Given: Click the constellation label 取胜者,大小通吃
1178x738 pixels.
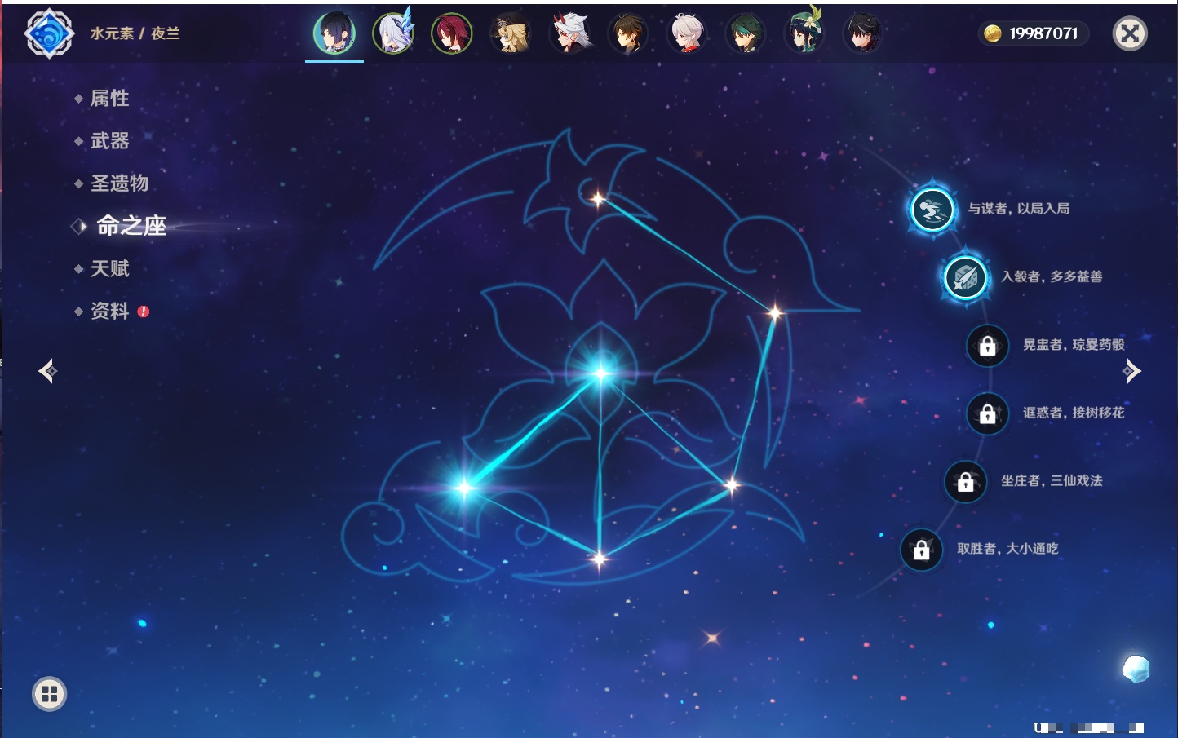Looking at the screenshot, I should point(1007,549).
